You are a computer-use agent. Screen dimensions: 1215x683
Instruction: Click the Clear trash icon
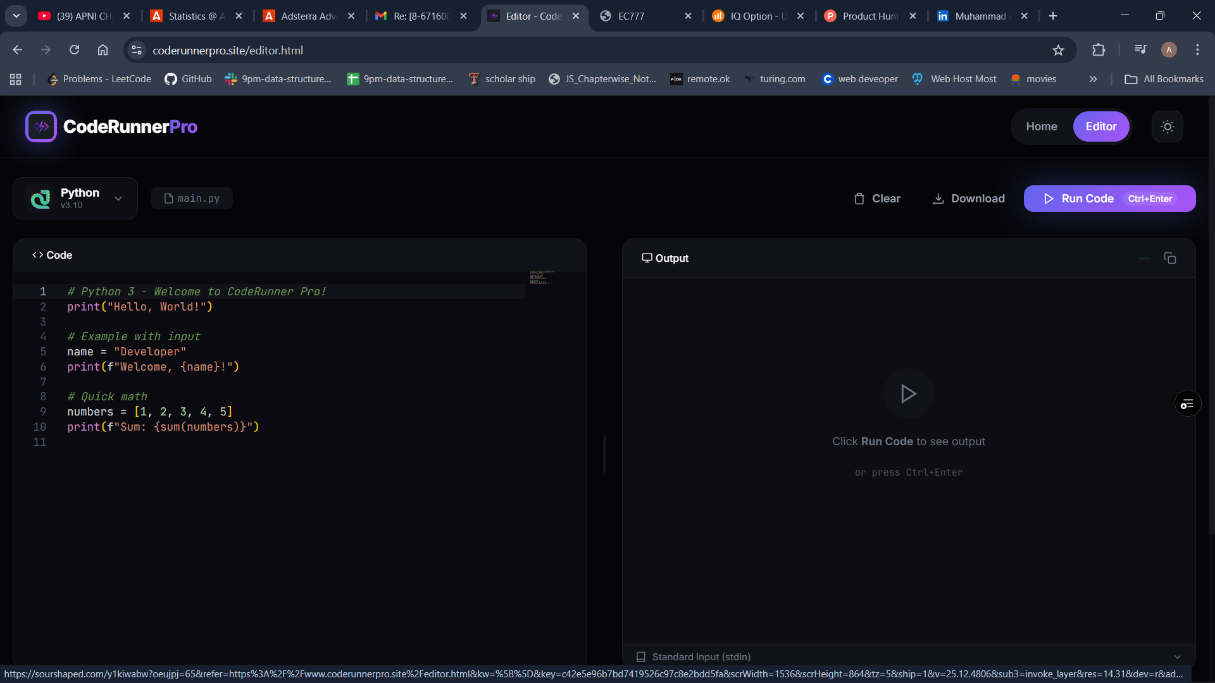[x=859, y=198]
